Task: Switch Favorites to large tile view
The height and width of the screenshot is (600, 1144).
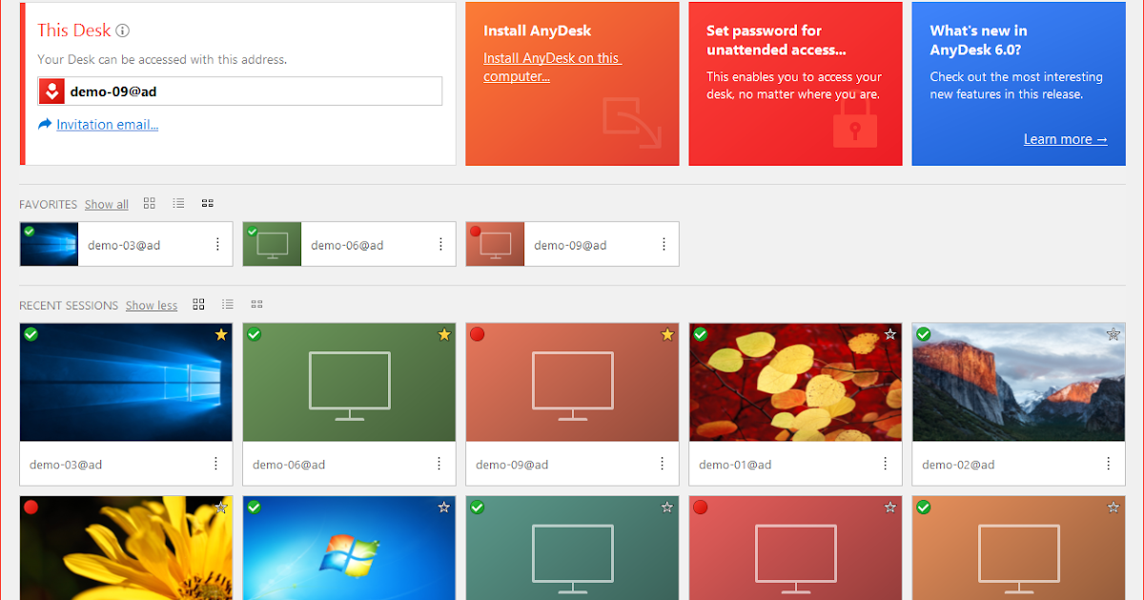Action: pos(149,203)
